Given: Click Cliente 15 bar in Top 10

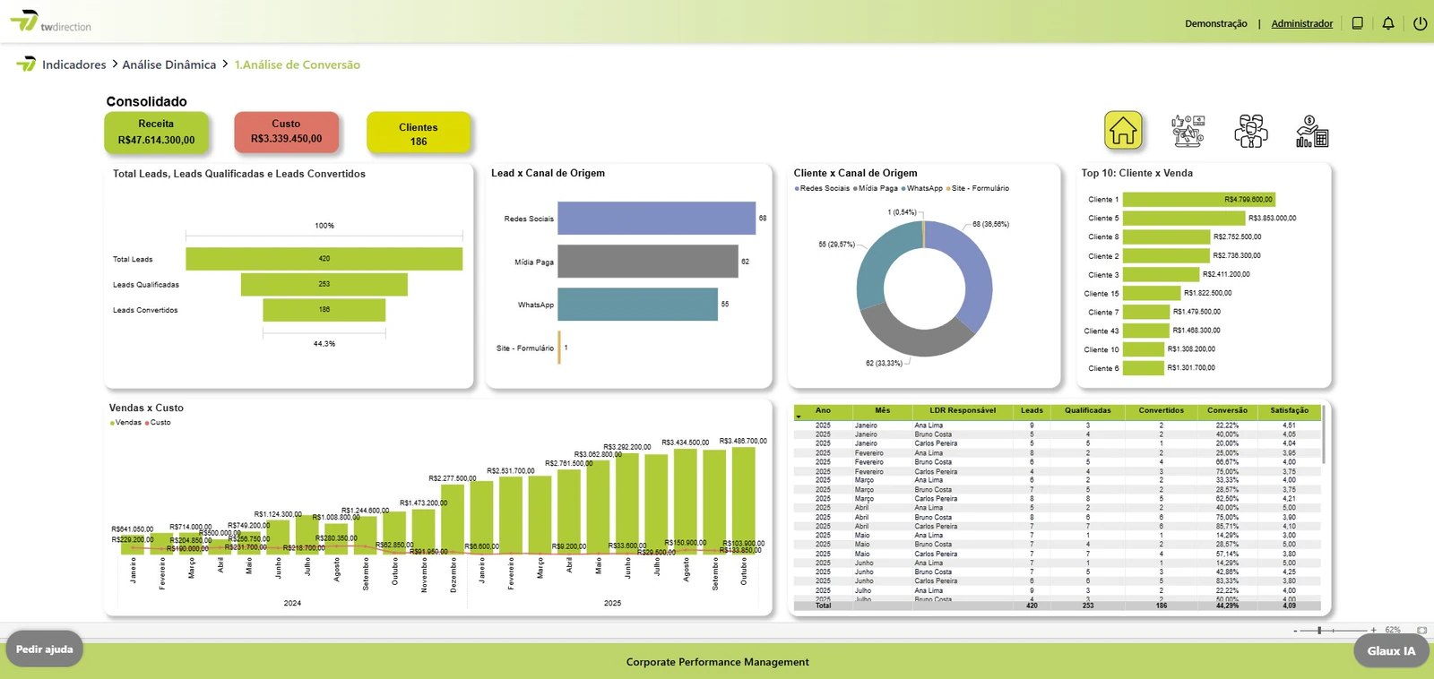Looking at the screenshot, I should [x=1152, y=293].
